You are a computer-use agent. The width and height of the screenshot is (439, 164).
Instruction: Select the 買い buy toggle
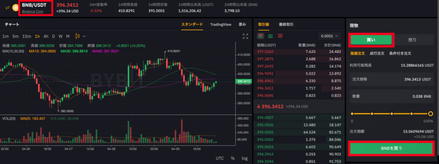[371, 40]
